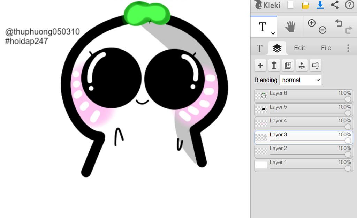Expand the tool selector dropdown arrow

(273, 33)
